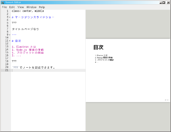The width and height of the screenshot is (171, 132).
Task: Collapse the fold arrow at line 3
Action: coord(10,17)
